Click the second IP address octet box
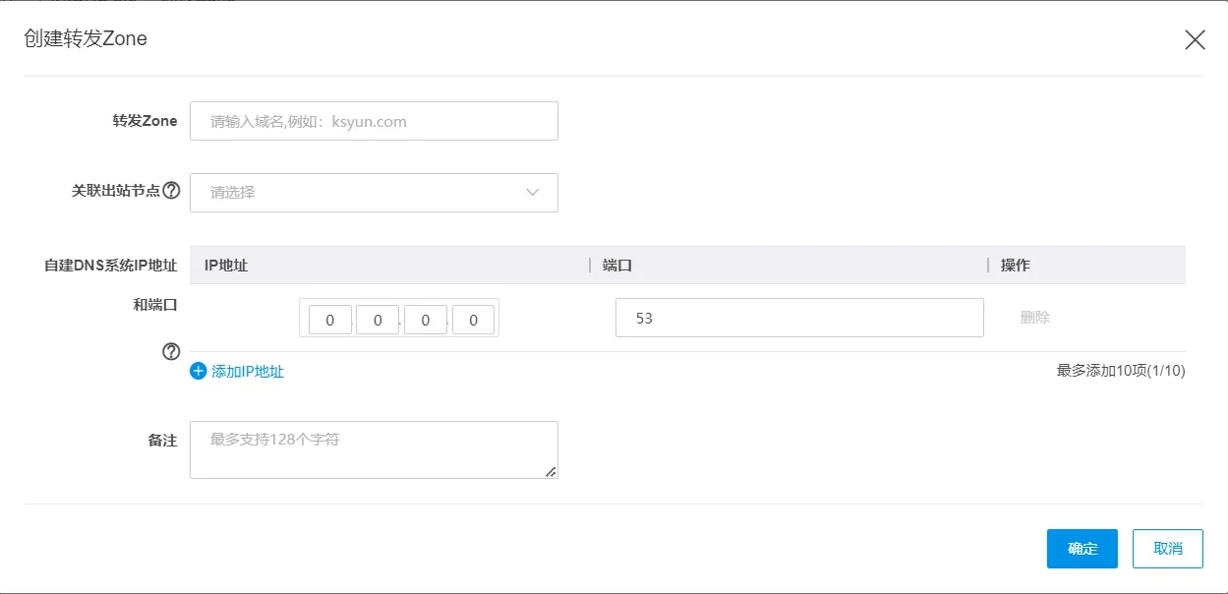The height and width of the screenshot is (594, 1228). (x=378, y=321)
